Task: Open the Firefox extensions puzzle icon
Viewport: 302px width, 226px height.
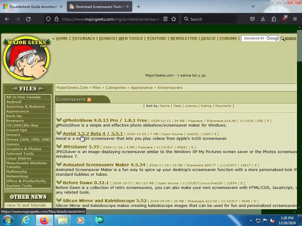Action: pos(274,19)
